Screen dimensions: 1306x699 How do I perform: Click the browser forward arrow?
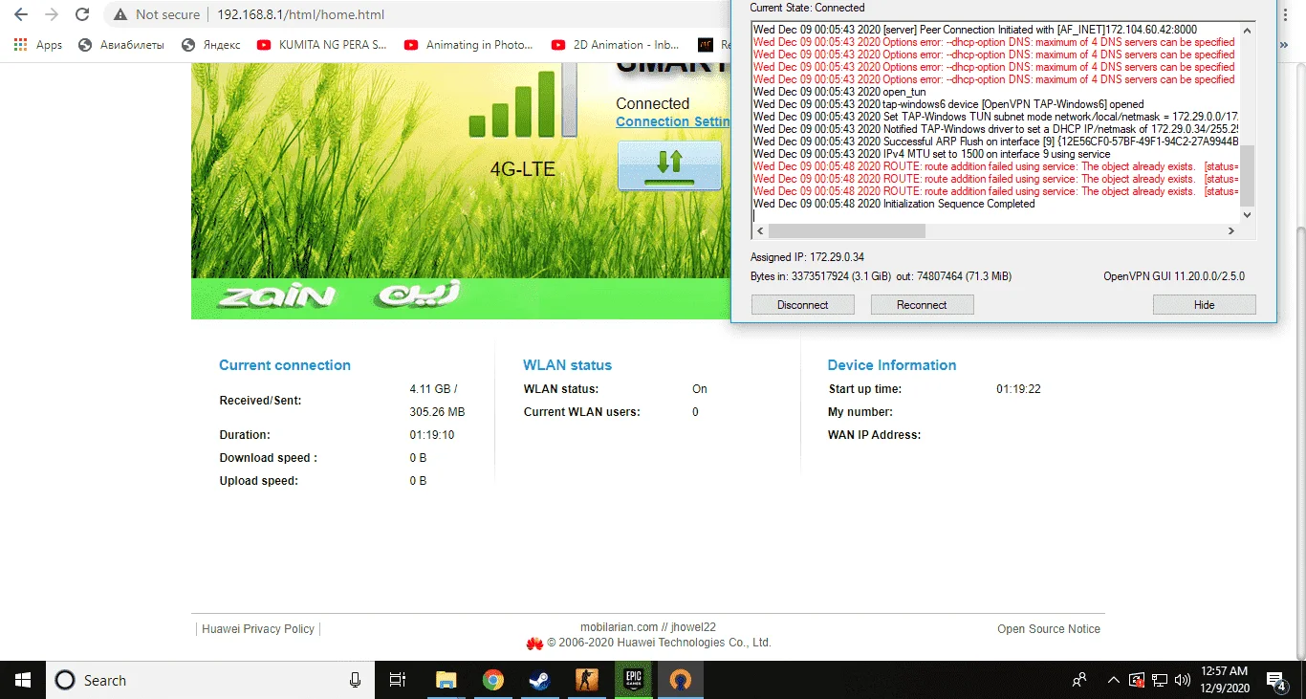(52, 15)
